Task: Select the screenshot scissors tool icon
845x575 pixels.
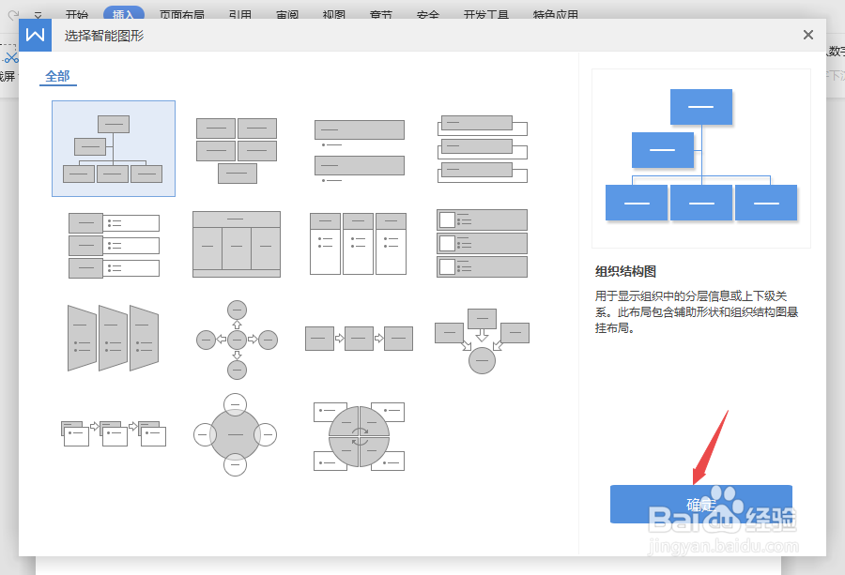Action: pyautogui.click(x=11, y=56)
